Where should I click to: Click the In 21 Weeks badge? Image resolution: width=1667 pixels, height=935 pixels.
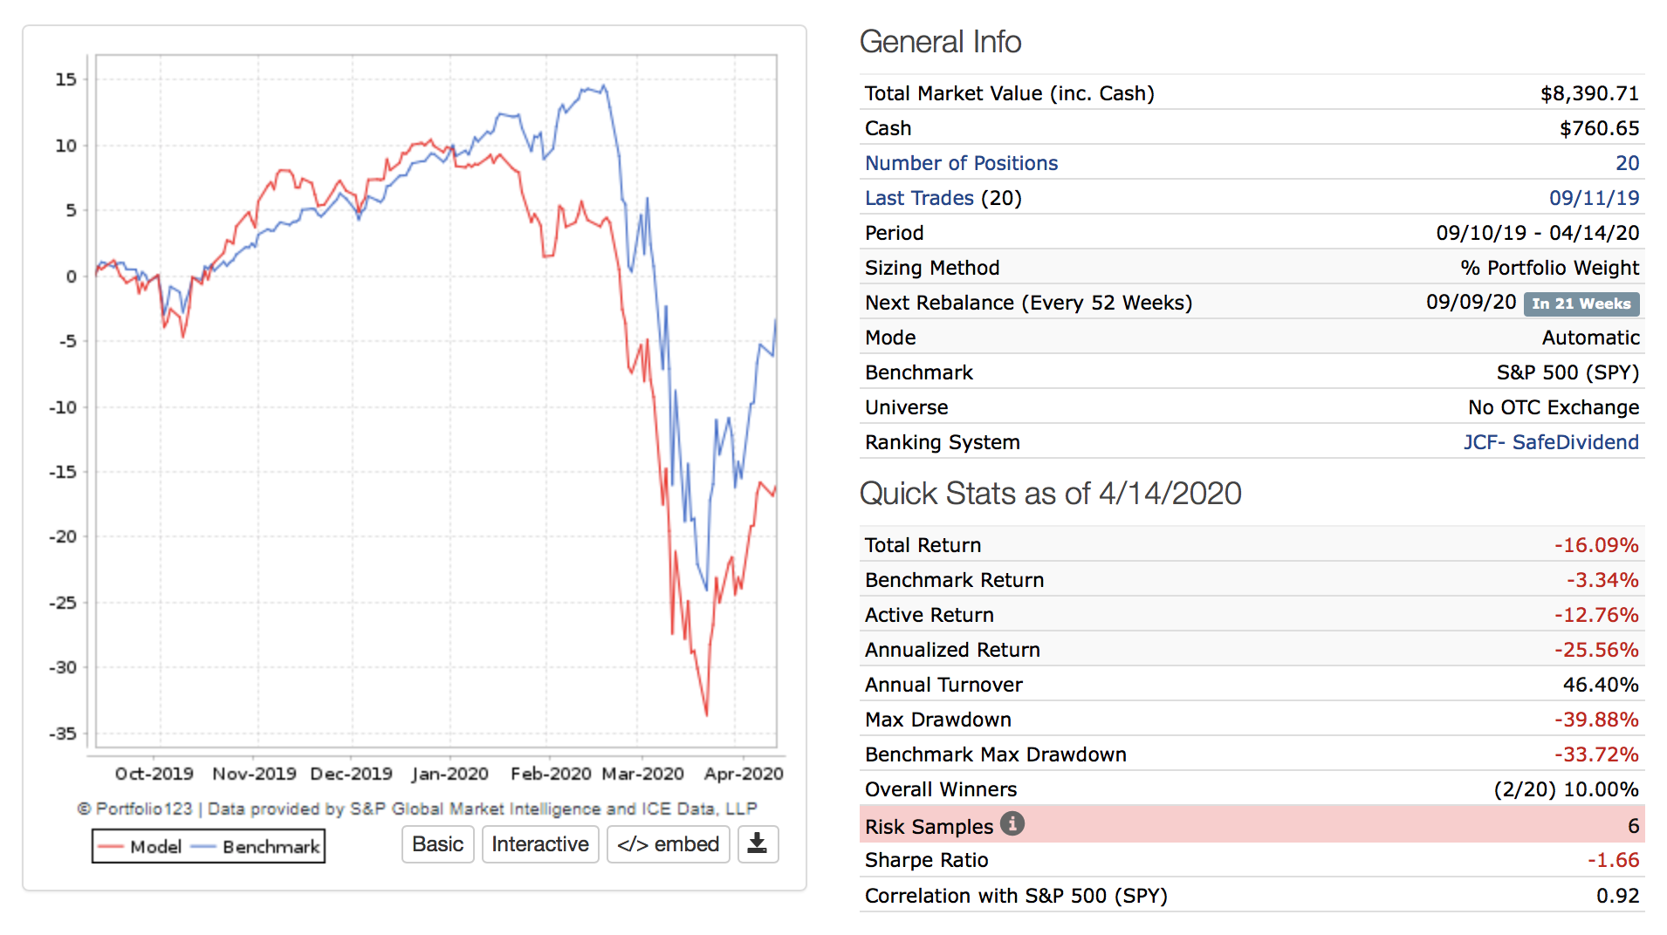tap(1581, 304)
